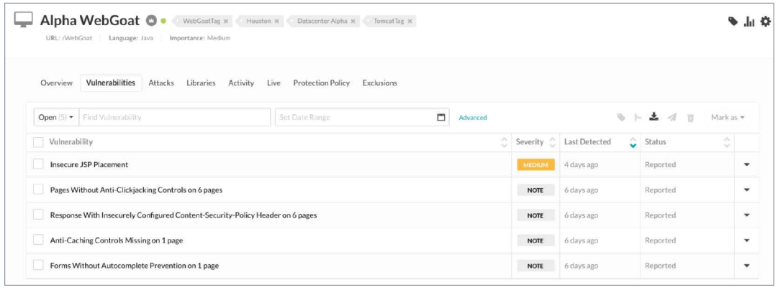Expand row actions for Insecure JSP Placement
This screenshot has width=778, height=290.
coord(746,164)
